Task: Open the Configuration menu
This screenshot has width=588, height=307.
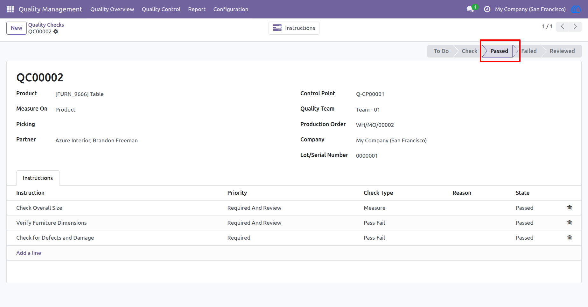Action: (x=231, y=9)
